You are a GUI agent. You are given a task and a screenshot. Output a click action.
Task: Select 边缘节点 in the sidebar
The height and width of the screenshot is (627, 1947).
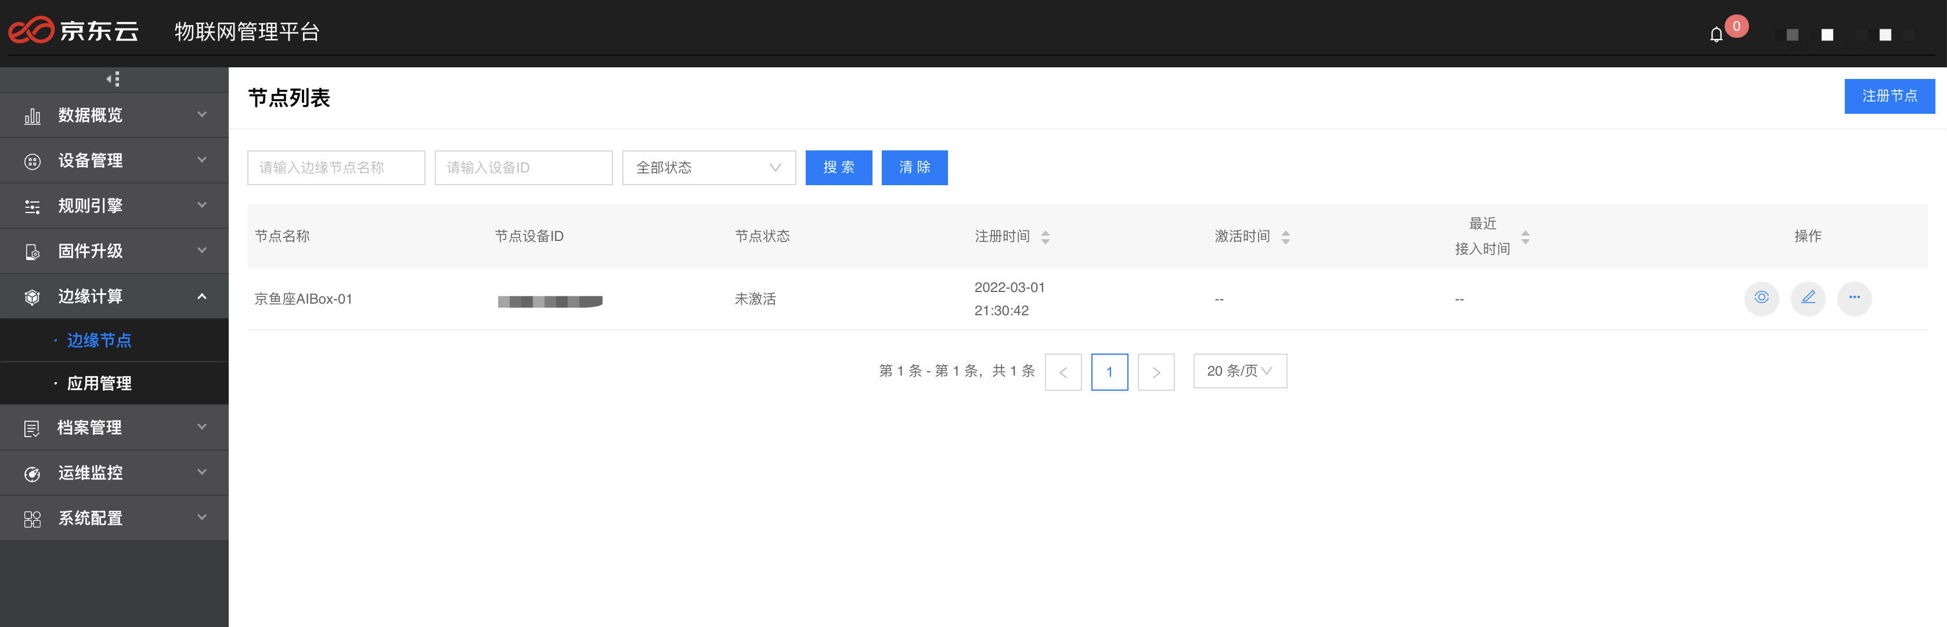point(99,340)
